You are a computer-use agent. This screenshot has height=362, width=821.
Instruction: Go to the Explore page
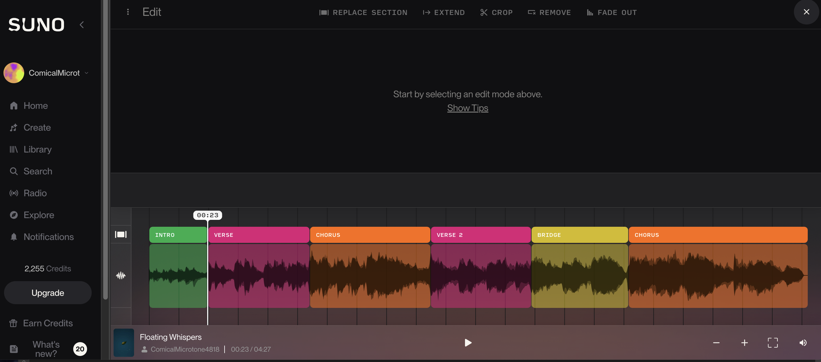tap(39, 215)
